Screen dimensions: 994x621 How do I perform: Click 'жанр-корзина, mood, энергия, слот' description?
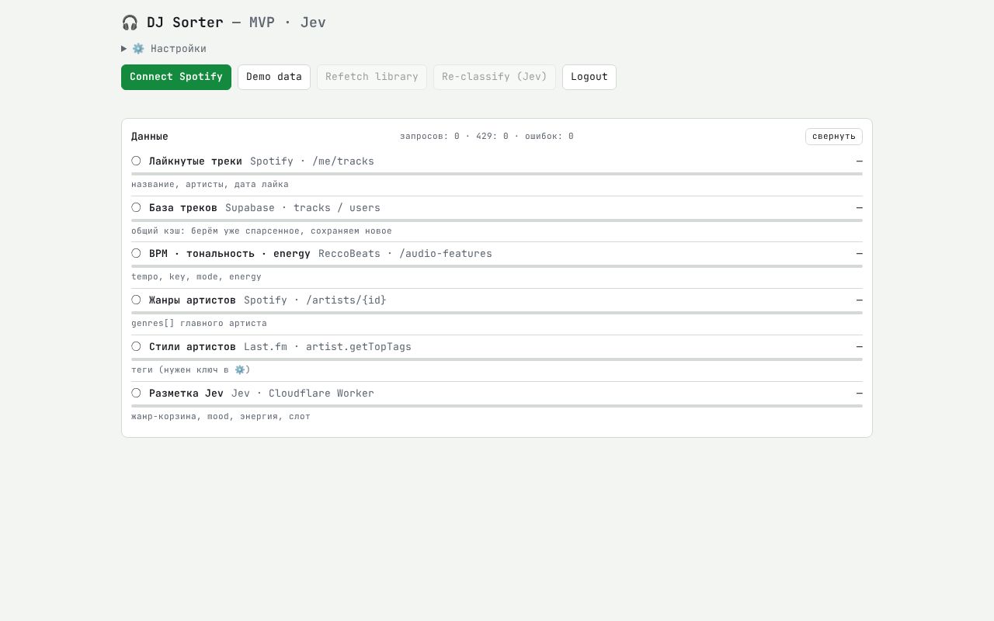(221, 417)
